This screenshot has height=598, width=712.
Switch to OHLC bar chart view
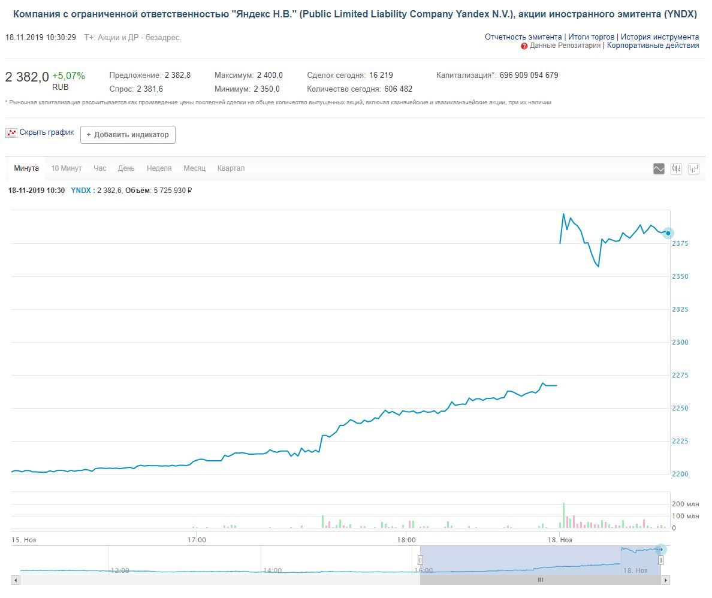[x=694, y=169]
